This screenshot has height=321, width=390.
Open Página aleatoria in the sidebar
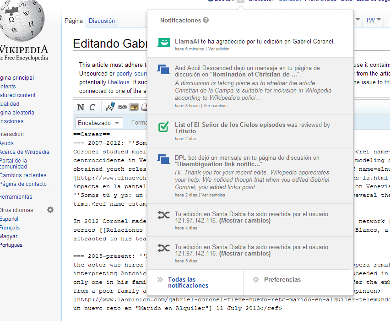[x=17, y=113]
